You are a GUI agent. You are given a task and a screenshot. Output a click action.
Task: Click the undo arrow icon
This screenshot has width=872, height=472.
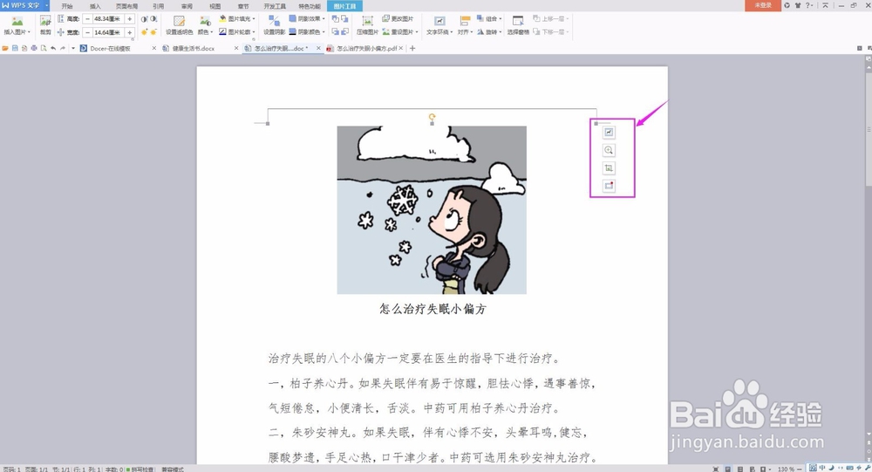(x=53, y=49)
